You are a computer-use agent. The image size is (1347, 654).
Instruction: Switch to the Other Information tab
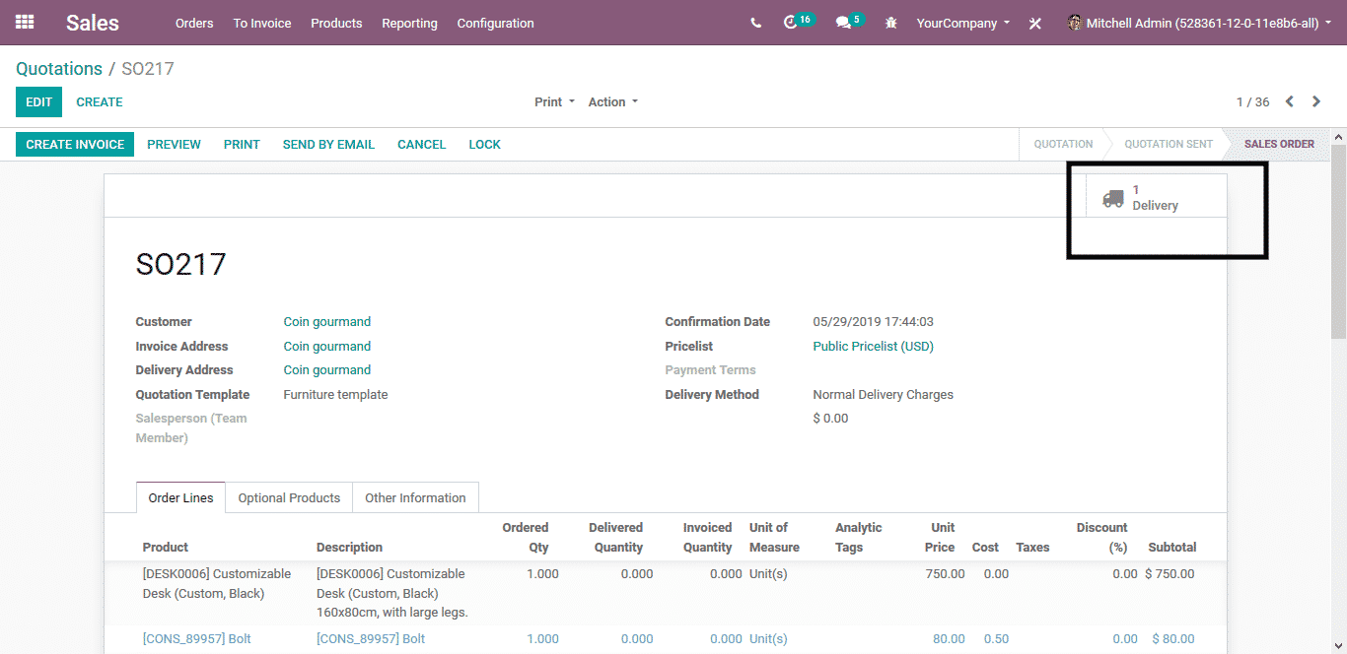(x=415, y=497)
